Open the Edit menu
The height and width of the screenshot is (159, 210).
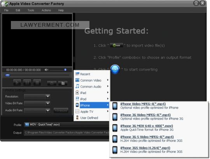click(17, 10)
